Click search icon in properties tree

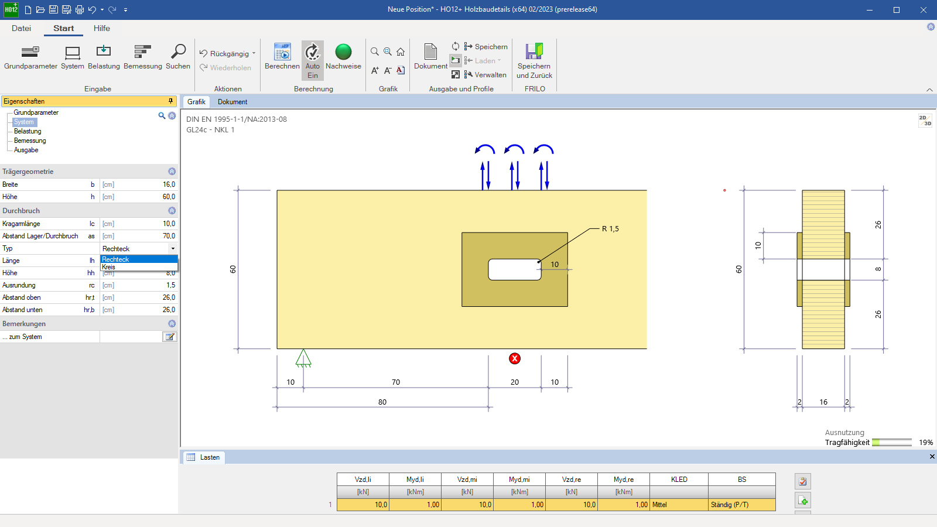(x=162, y=115)
